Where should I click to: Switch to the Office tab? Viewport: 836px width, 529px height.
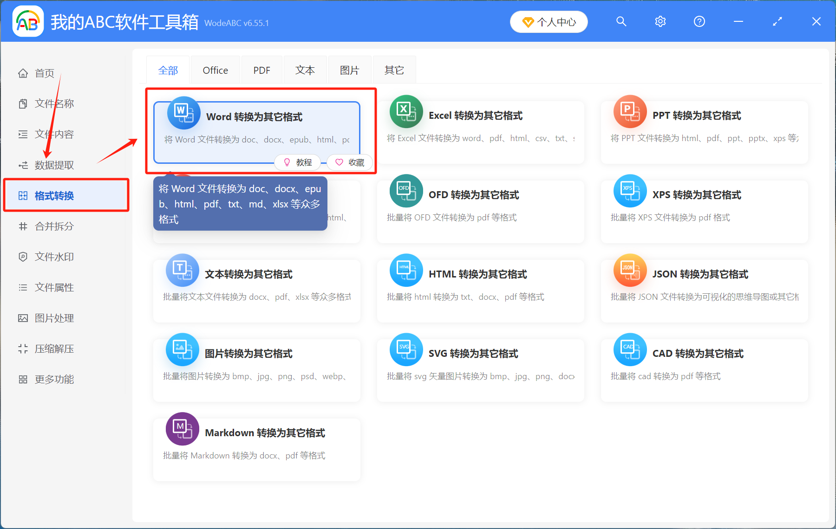tap(215, 71)
